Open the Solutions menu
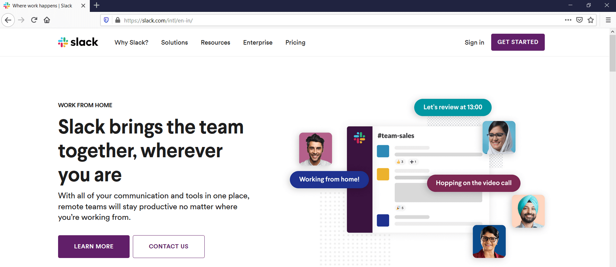This screenshot has width=616, height=267. (175, 42)
